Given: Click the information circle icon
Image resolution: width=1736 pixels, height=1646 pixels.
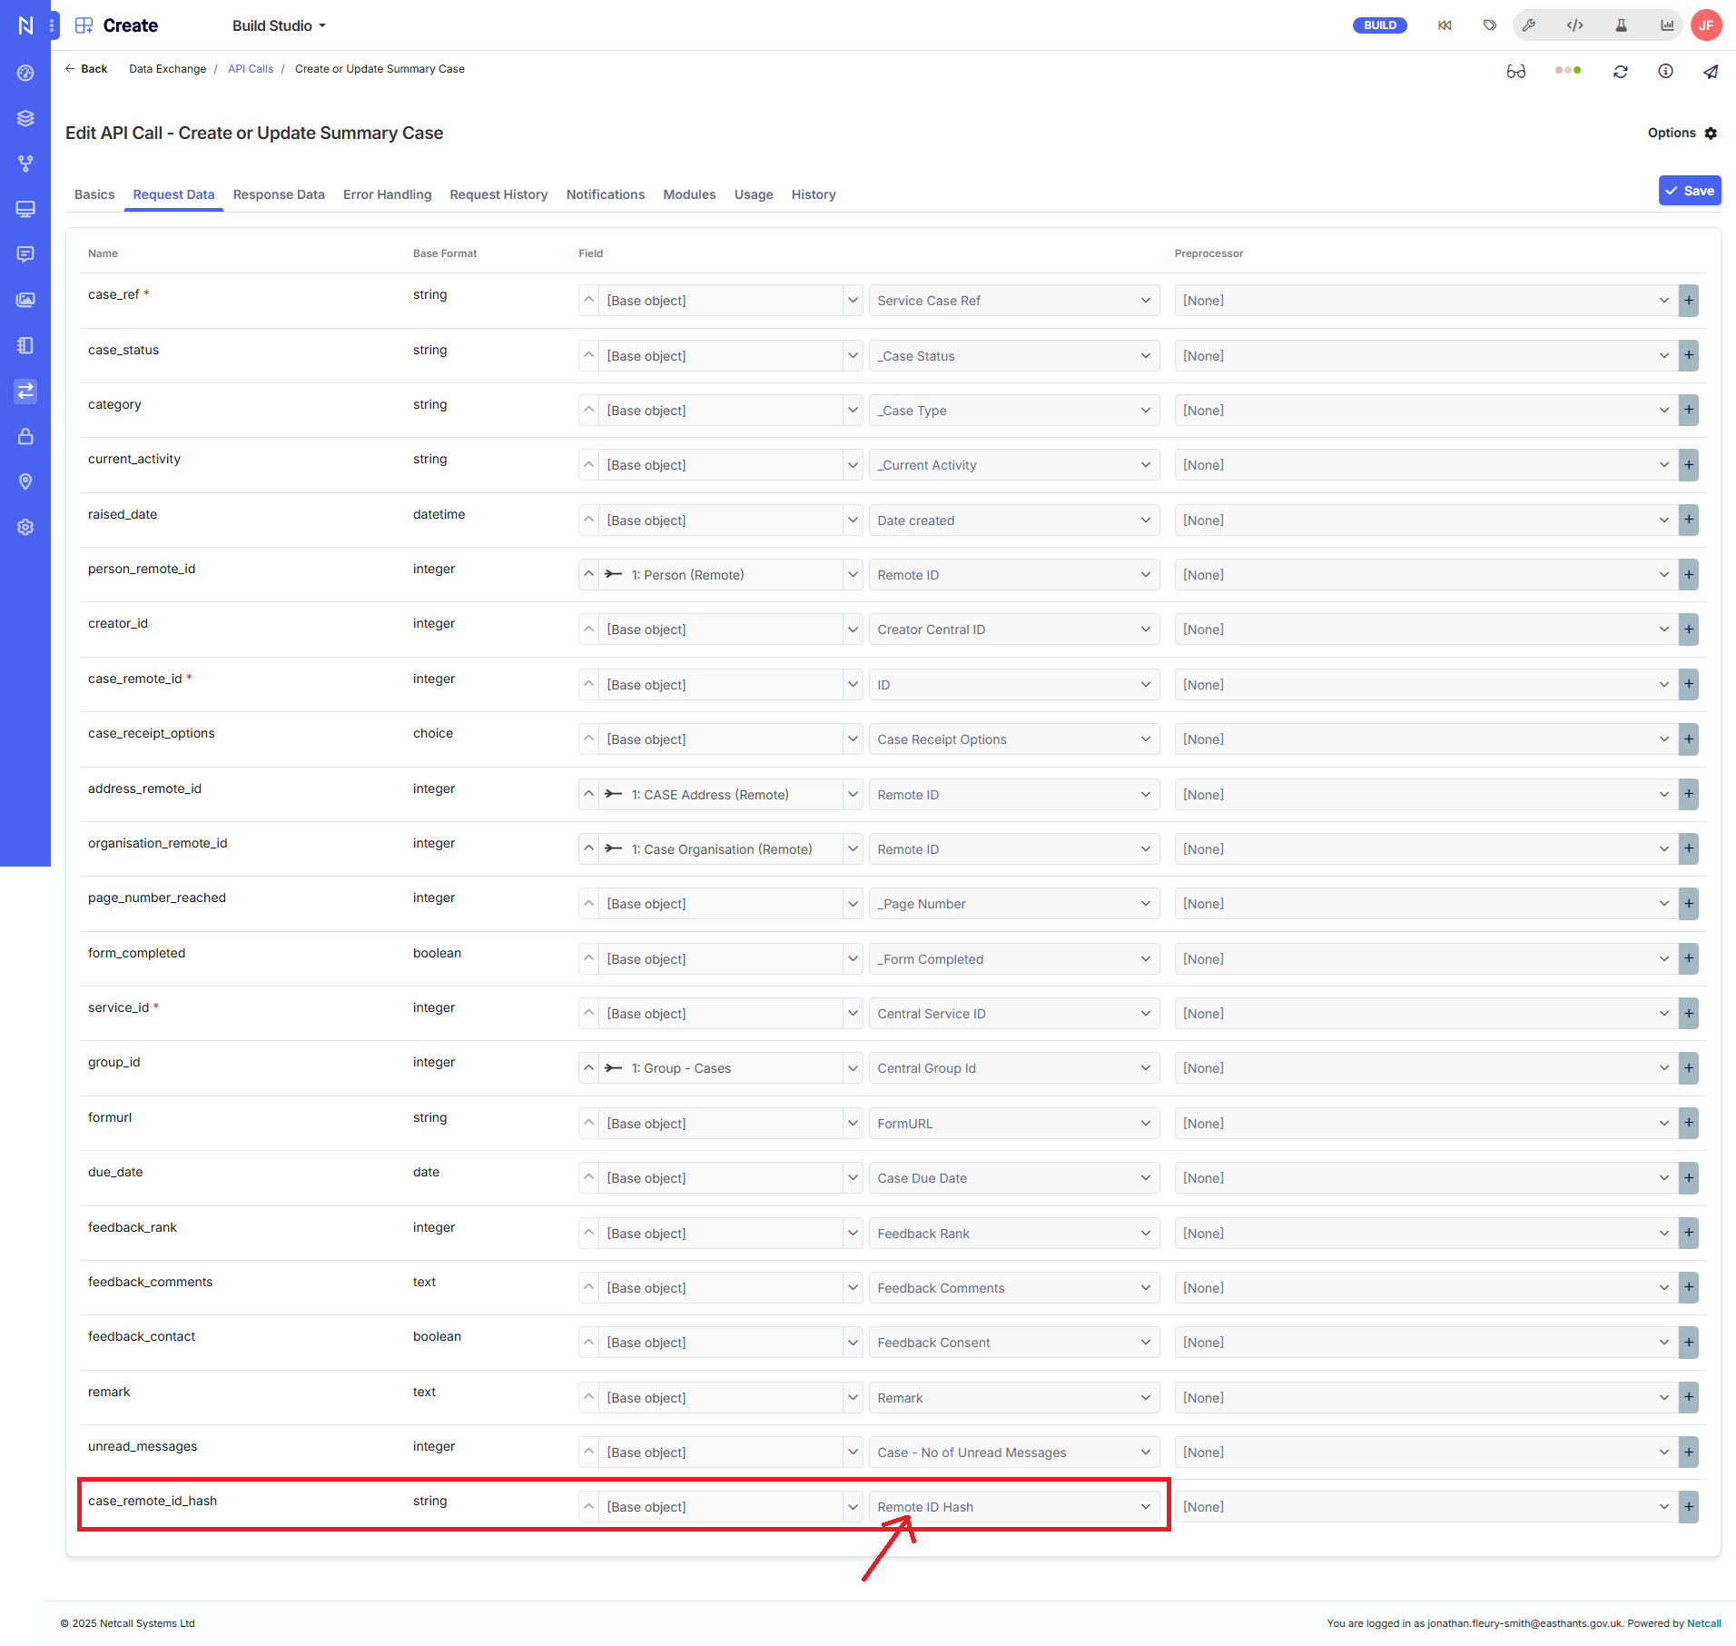Looking at the screenshot, I should 1666,71.
